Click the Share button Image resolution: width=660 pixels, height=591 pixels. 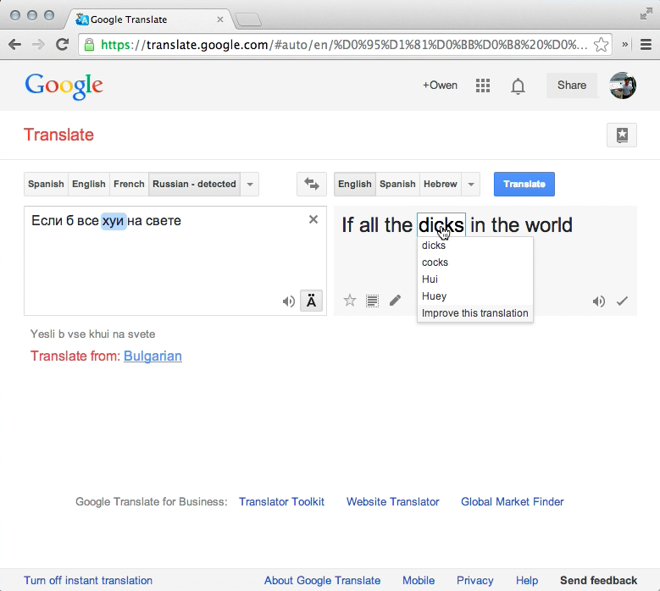572,86
